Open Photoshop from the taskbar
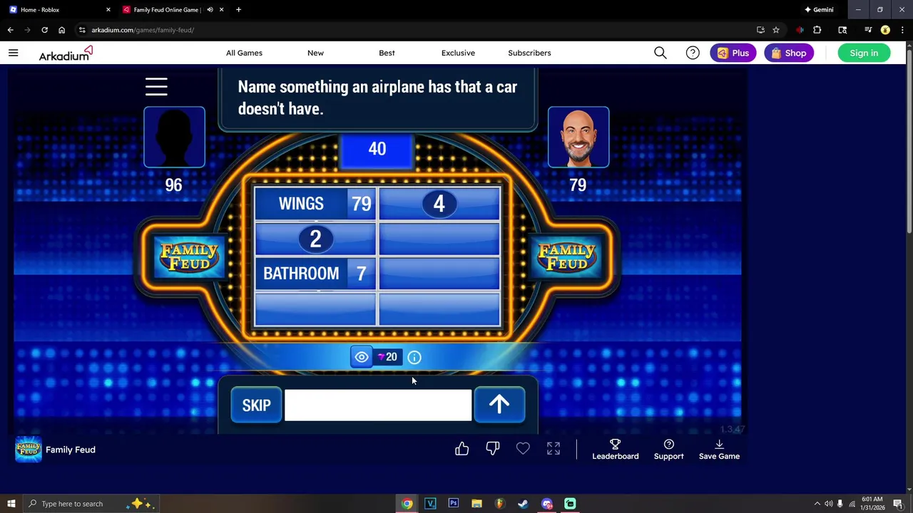 454,504
